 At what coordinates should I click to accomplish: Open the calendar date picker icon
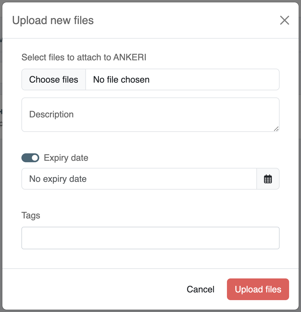268,179
